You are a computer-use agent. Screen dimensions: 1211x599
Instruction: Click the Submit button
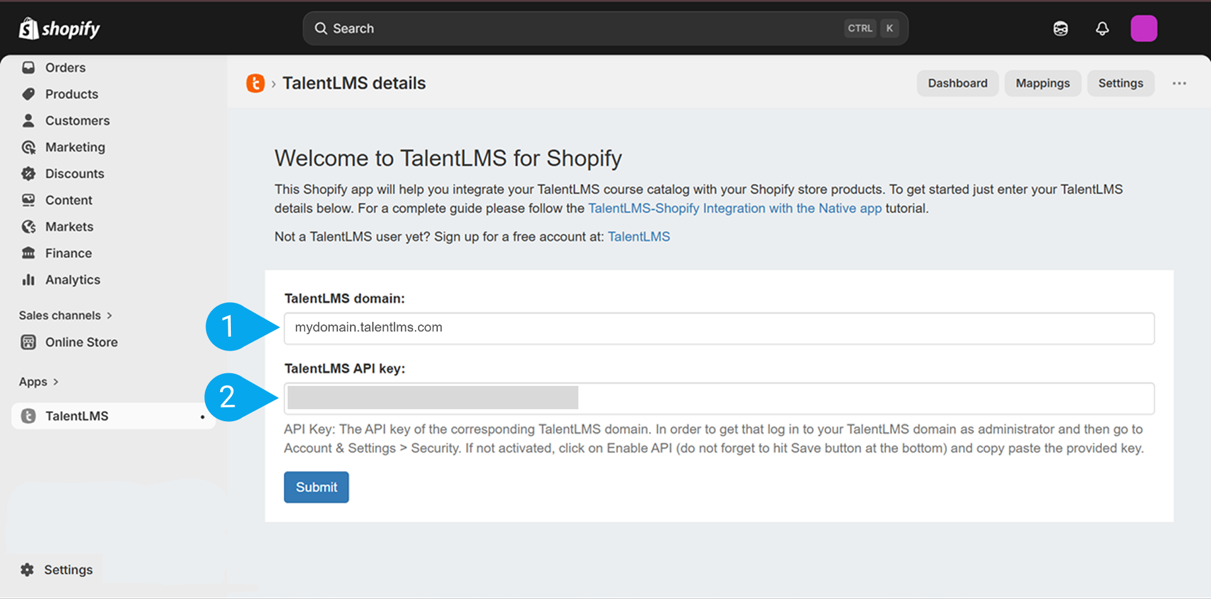click(316, 487)
